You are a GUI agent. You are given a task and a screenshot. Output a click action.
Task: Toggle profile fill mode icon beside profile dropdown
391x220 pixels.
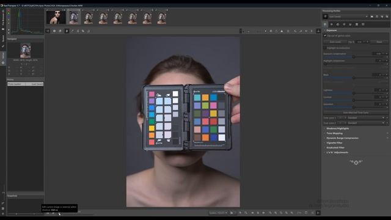(x=325, y=16)
